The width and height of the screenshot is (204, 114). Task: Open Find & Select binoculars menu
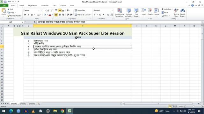pos(183,13)
